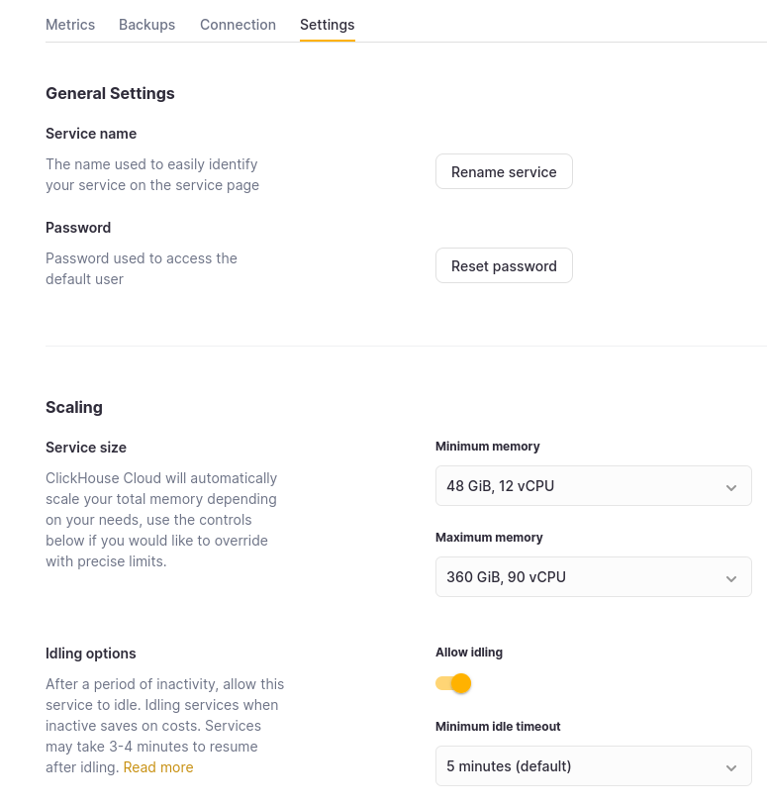Select the Settings tab
767x806 pixels.
(x=327, y=24)
